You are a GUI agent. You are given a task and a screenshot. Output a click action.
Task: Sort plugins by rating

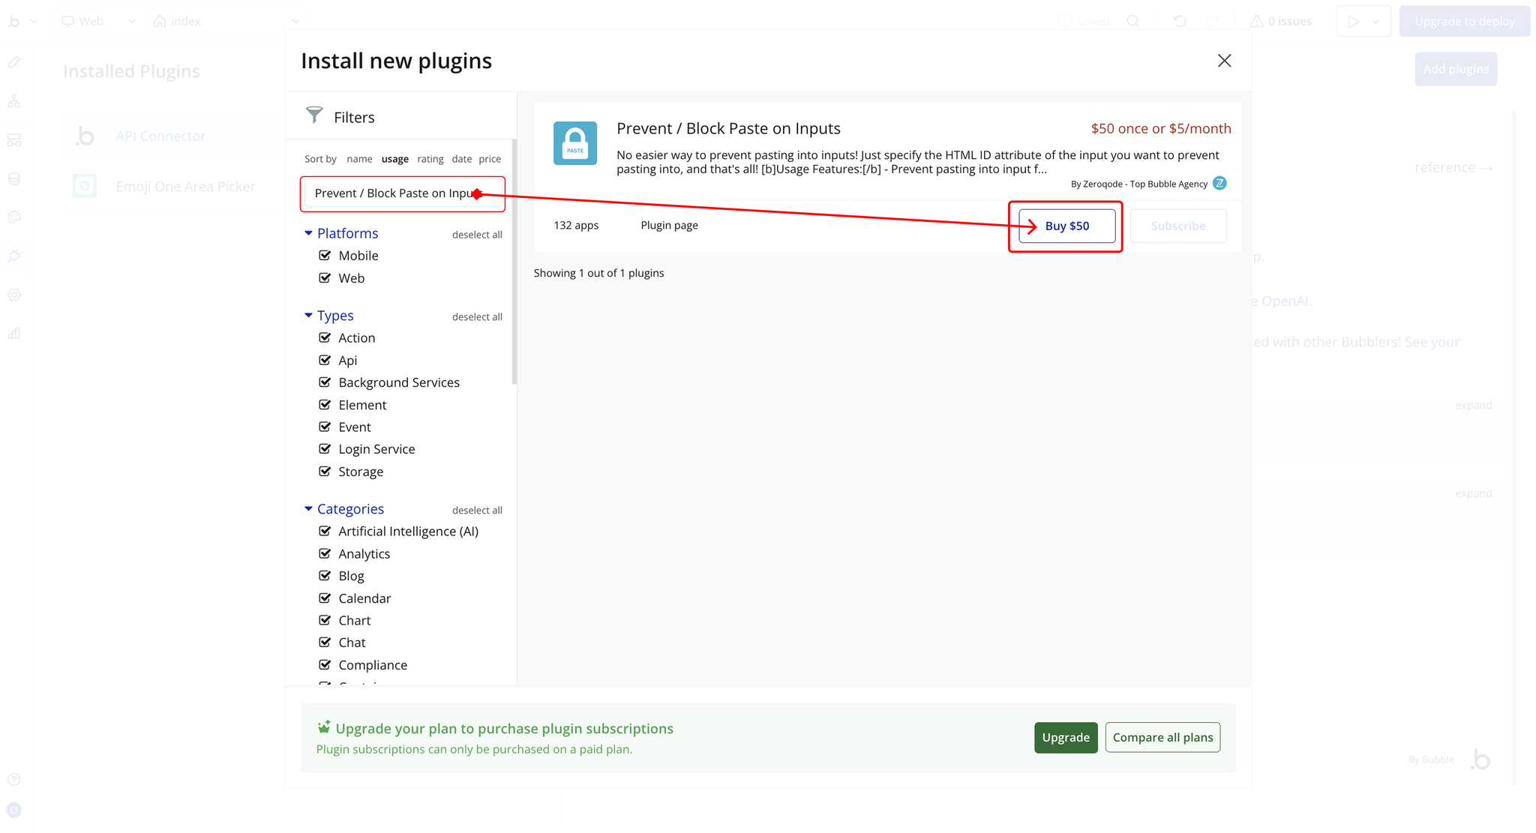[430, 159]
